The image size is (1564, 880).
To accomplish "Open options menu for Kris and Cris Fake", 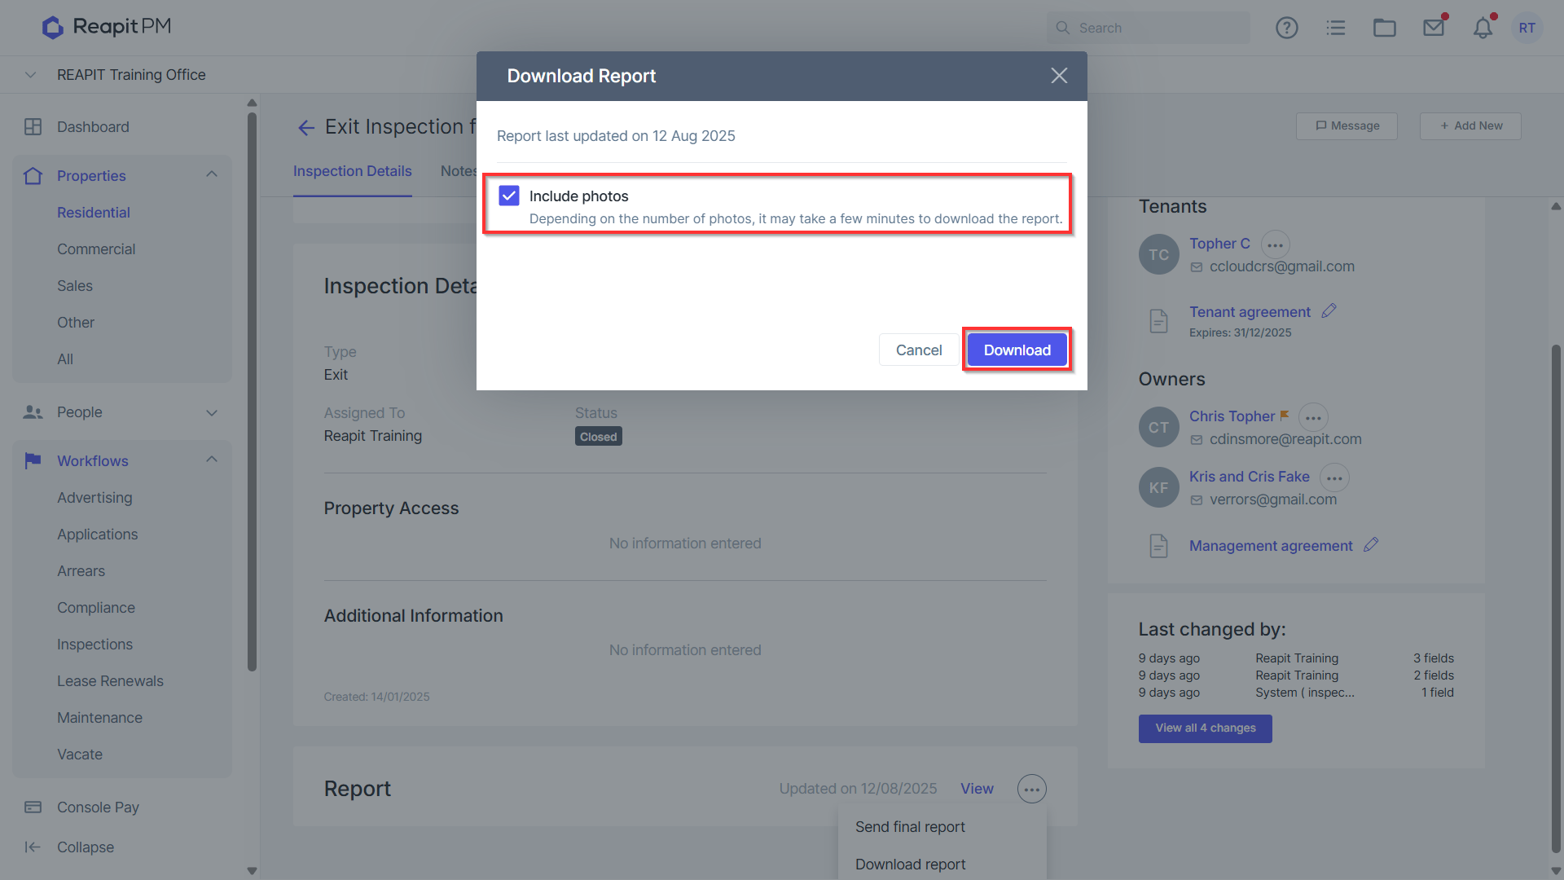I will [x=1334, y=477].
